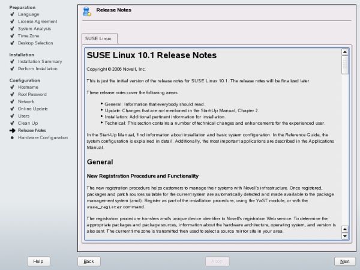Image resolution: width=360 pixels, height=270 pixels.
Task: Click the checkmark beside Root Password
Action: click(12, 94)
